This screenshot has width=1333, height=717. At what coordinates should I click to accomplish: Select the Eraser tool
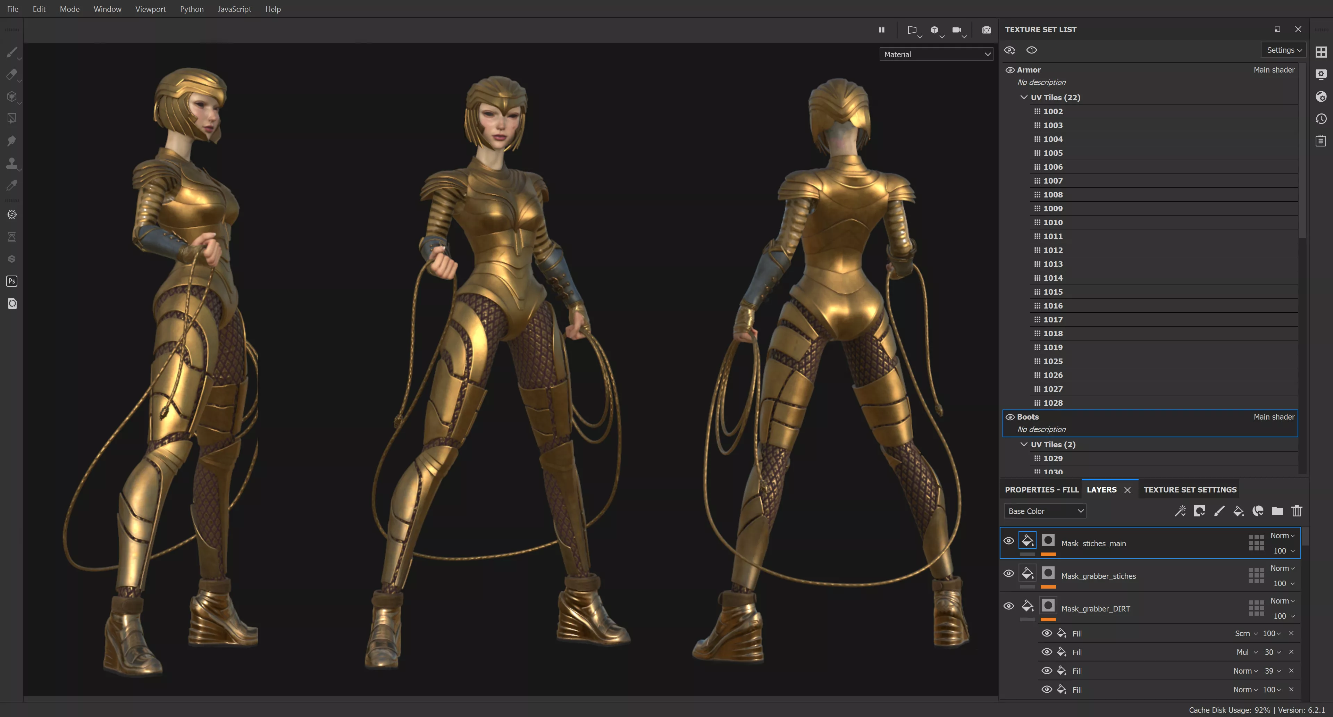point(11,75)
